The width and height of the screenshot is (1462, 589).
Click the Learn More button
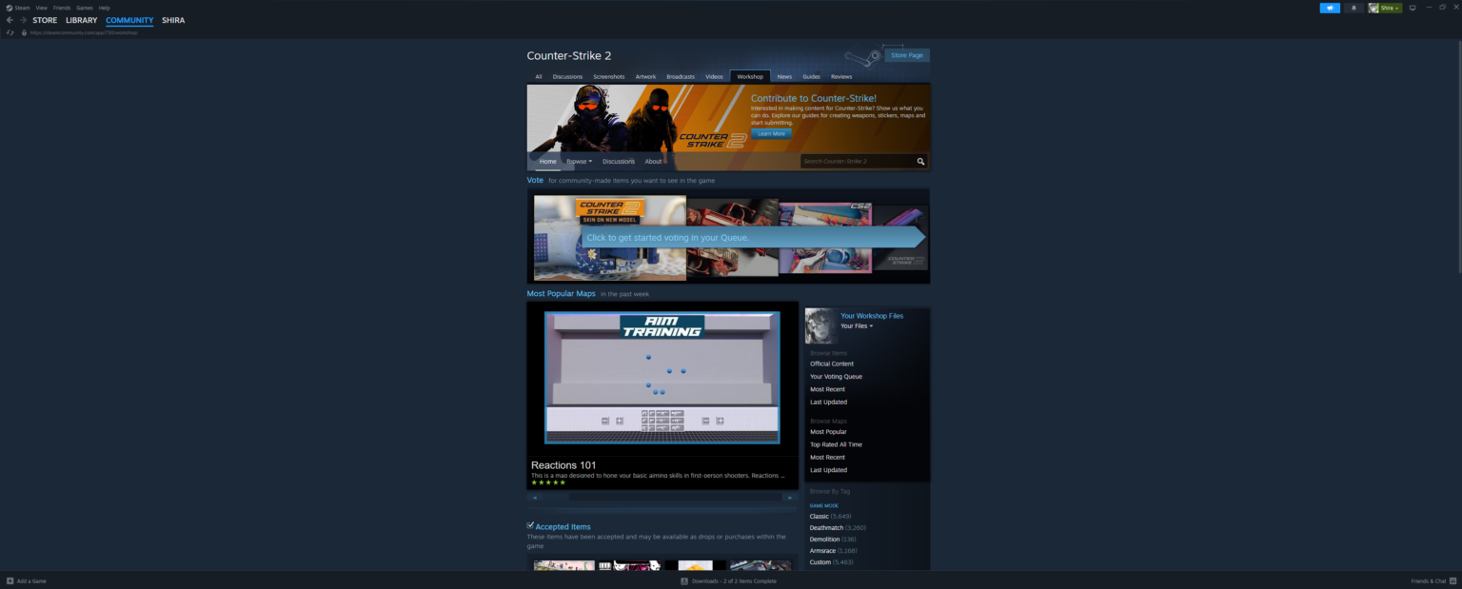pos(771,134)
